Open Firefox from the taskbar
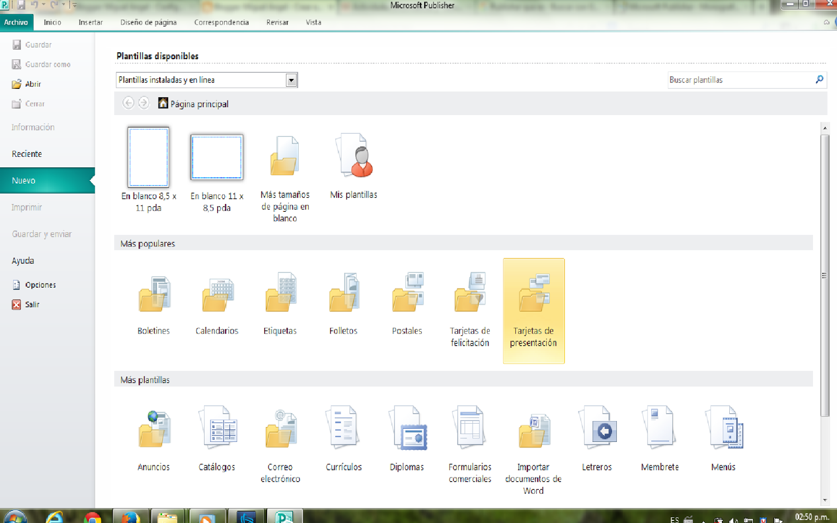The image size is (837, 523). pyautogui.click(x=131, y=517)
